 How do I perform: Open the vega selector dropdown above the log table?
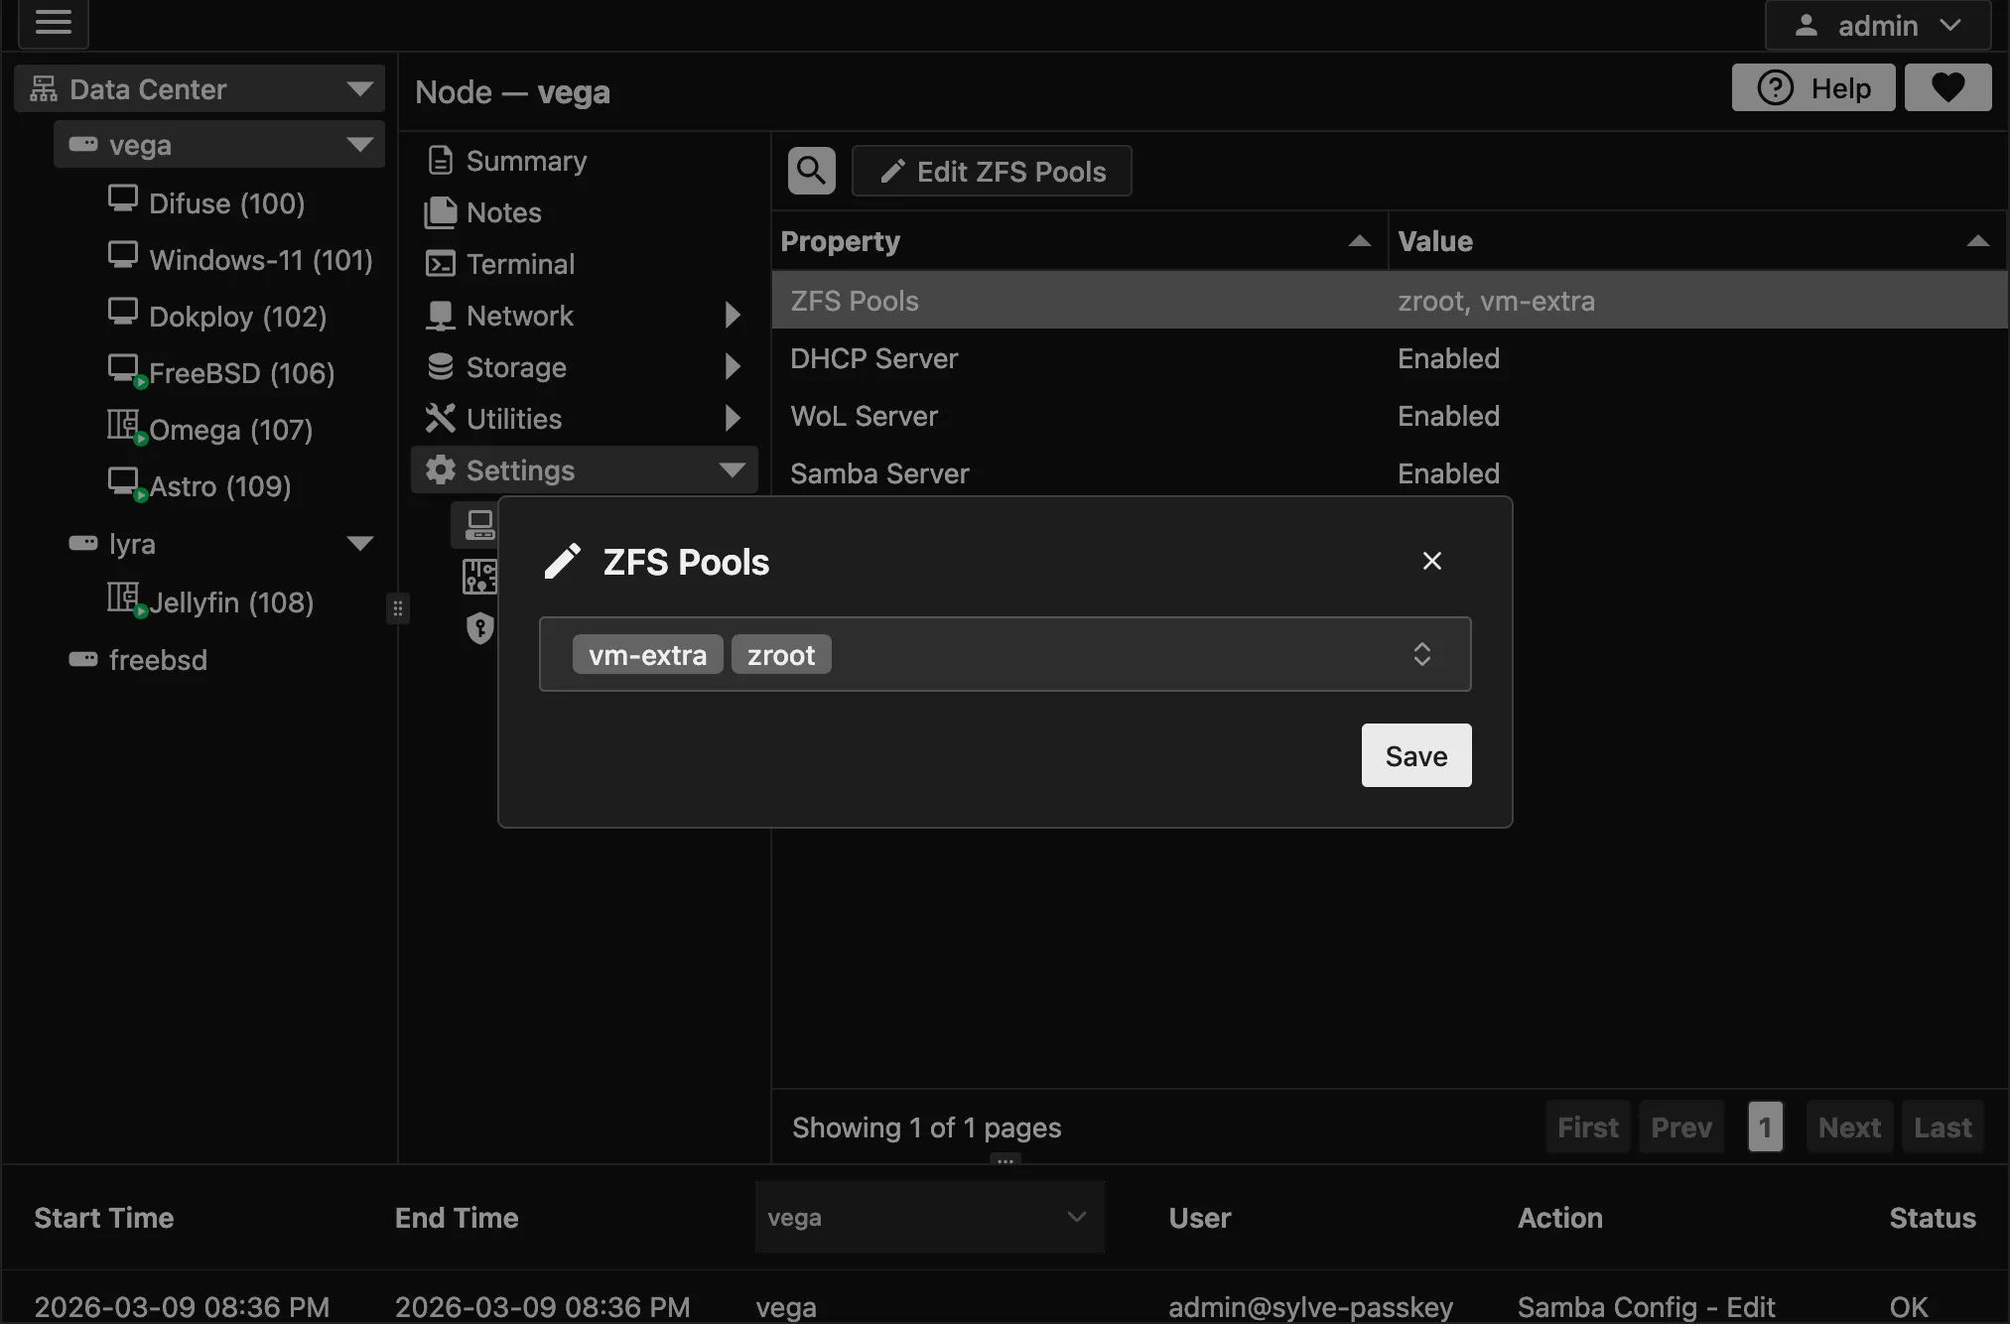(927, 1217)
